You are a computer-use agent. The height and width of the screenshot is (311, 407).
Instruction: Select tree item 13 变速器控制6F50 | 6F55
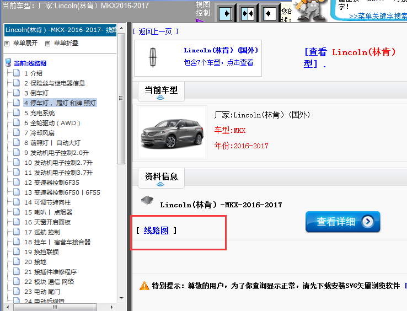(x=62, y=192)
